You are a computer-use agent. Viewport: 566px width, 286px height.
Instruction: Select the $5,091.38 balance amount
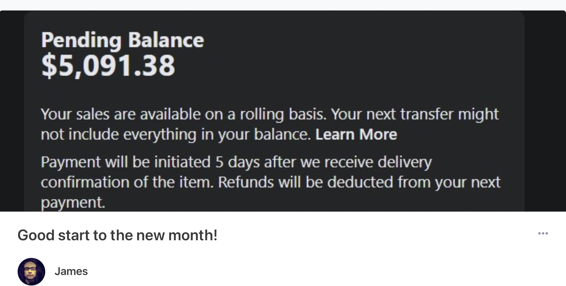tap(108, 66)
